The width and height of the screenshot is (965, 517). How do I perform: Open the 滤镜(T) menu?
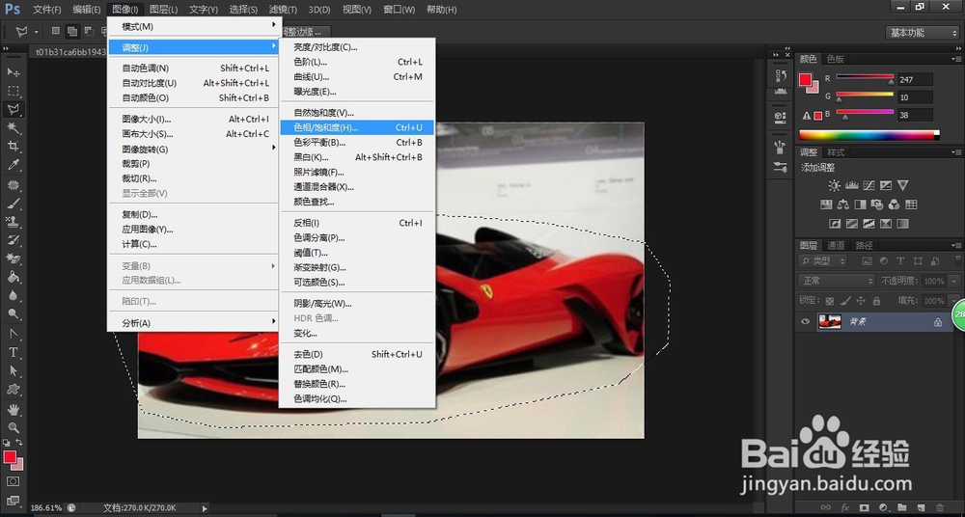(283, 10)
